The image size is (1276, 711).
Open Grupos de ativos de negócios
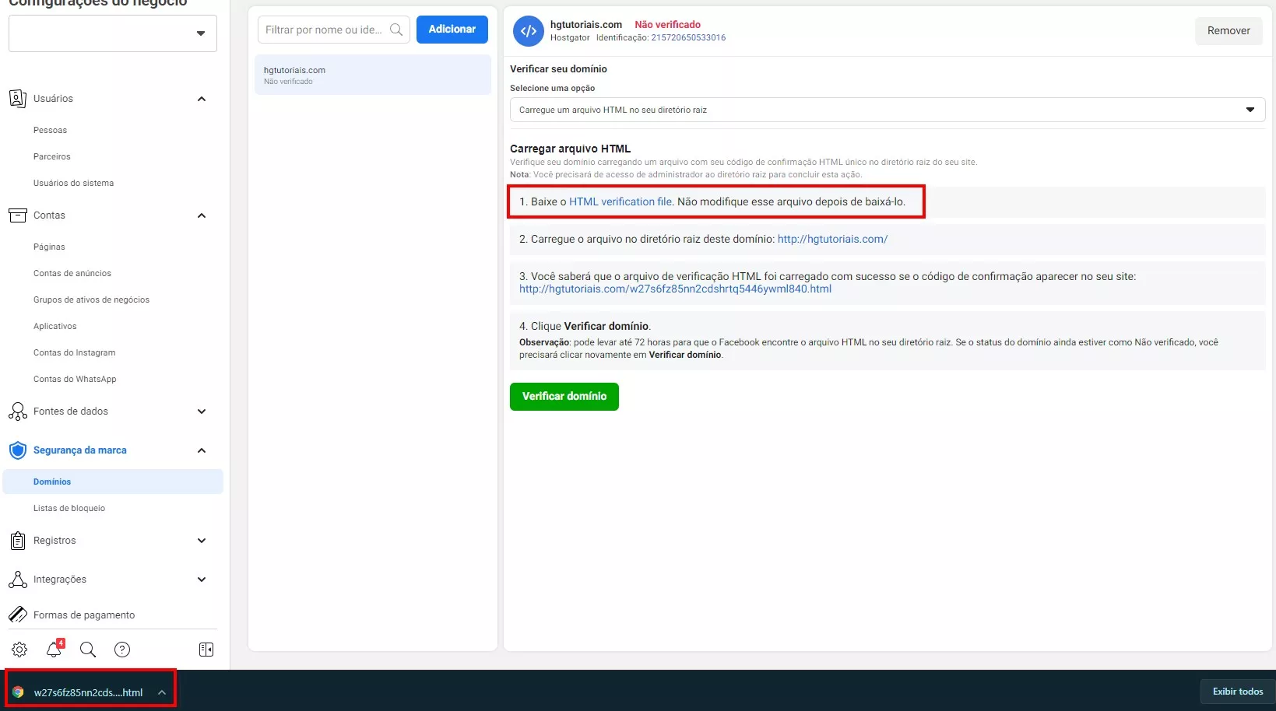(91, 299)
